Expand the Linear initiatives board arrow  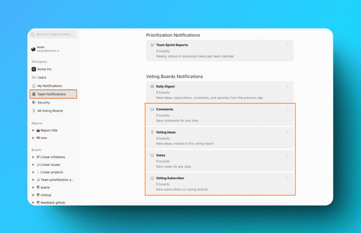click(x=33, y=157)
